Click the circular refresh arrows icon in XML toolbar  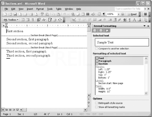[x=60, y=20]
